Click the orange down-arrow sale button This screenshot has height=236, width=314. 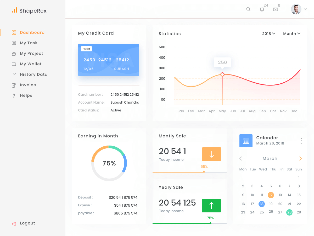(x=211, y=154)
